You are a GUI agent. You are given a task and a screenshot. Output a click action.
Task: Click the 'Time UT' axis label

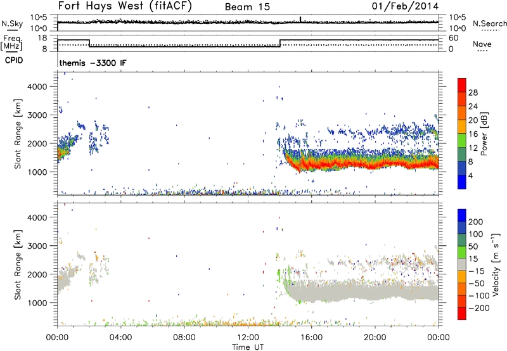[x=248, y=347]
